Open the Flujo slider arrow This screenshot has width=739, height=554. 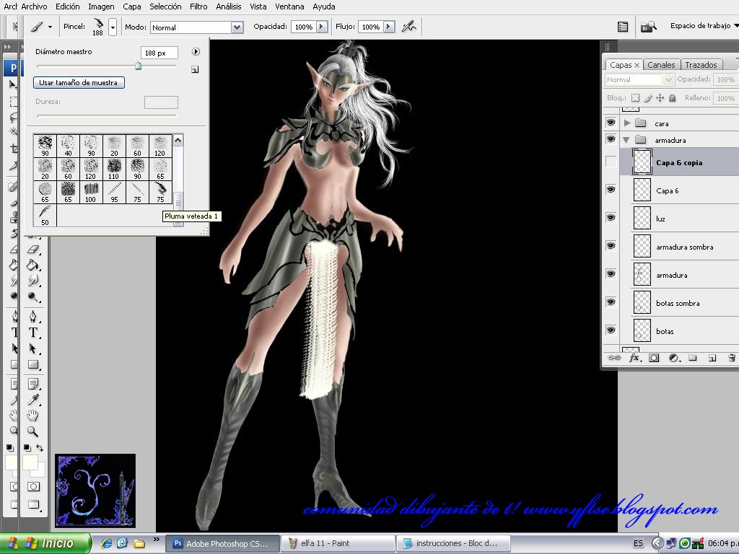[389, 27]
